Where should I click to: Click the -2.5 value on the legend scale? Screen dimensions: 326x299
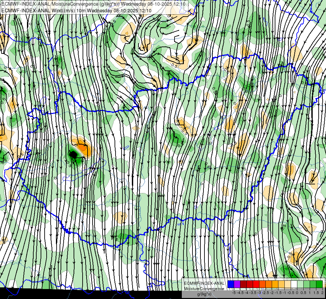265,293
